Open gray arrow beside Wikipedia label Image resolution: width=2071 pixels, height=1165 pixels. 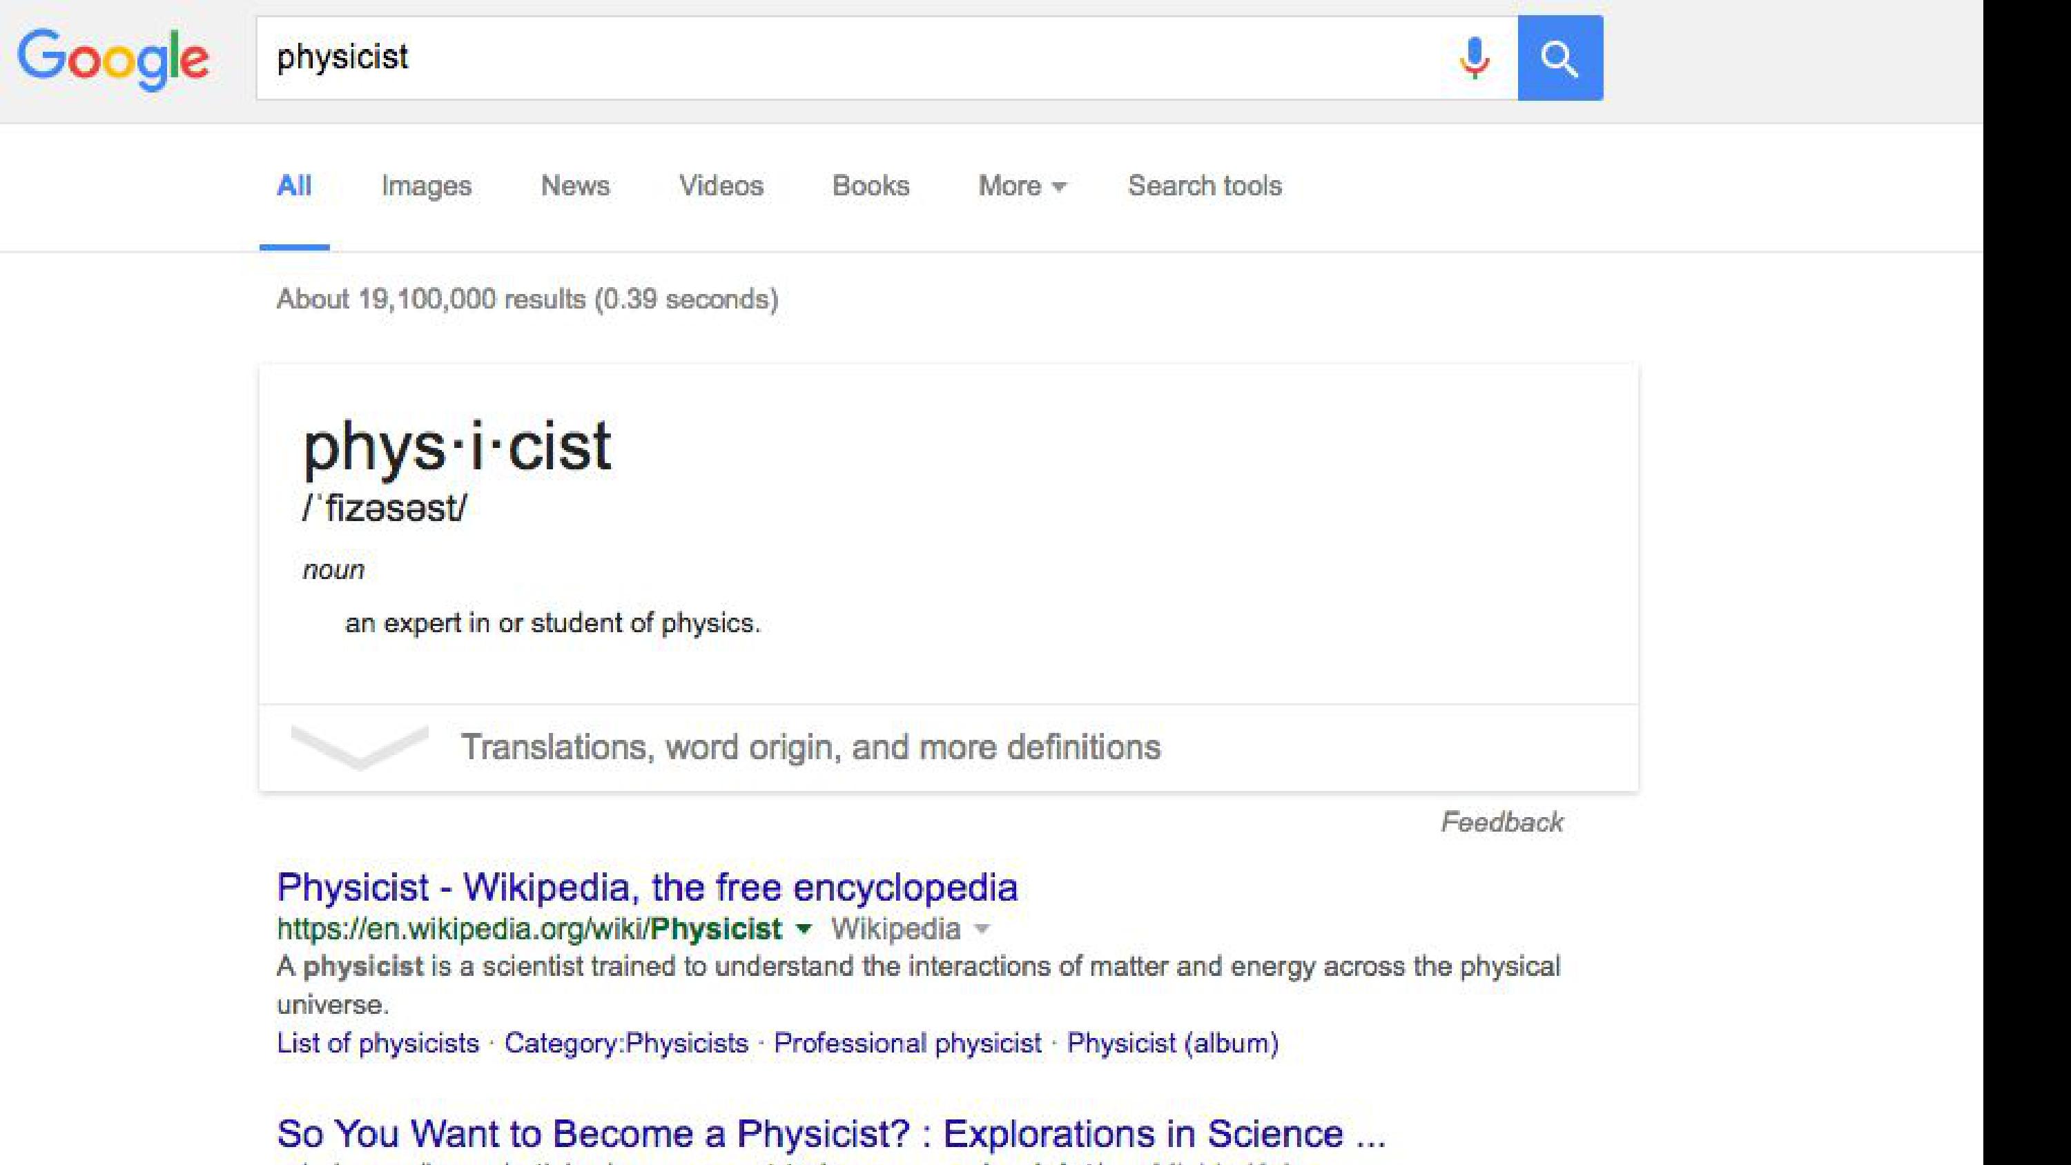pyautogui.click(x=981, y=930)
